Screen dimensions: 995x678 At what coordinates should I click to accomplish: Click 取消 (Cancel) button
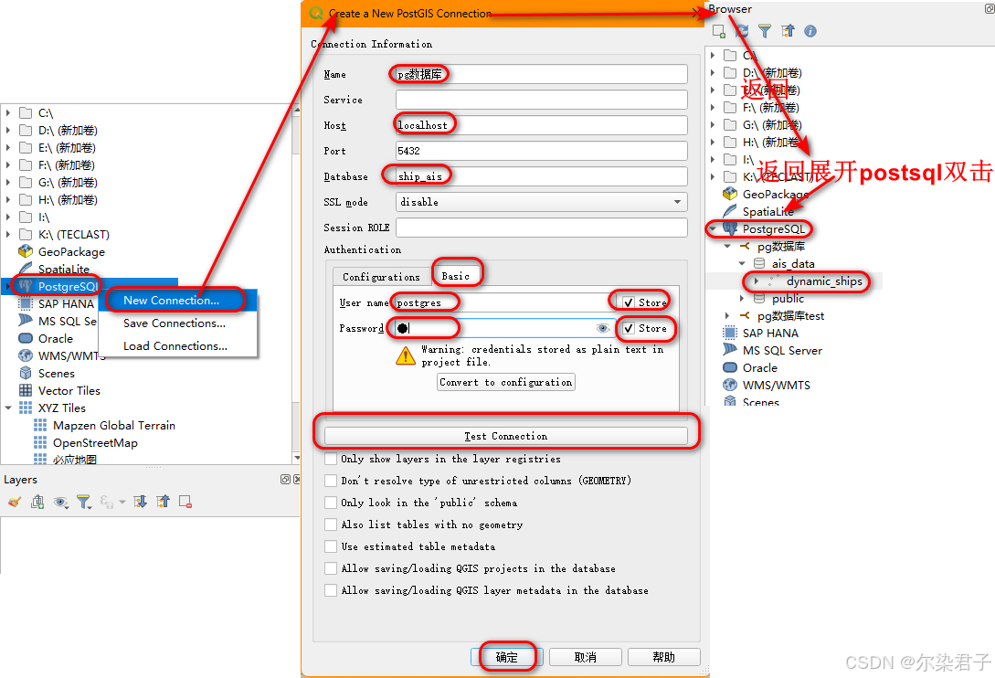(x=585, y=657)
